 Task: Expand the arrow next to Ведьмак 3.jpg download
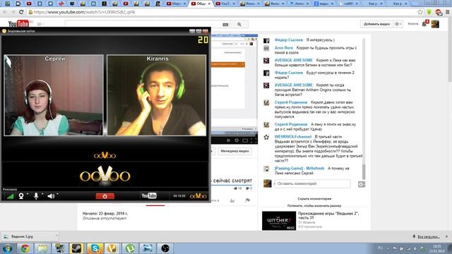pos(56,236)
